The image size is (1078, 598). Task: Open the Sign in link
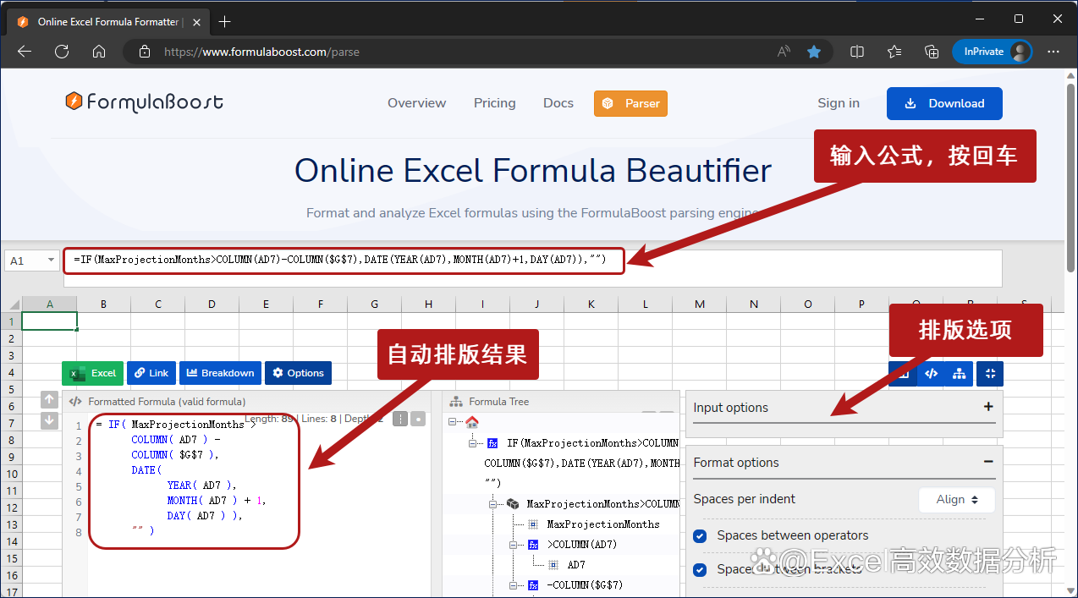(838, 103)
